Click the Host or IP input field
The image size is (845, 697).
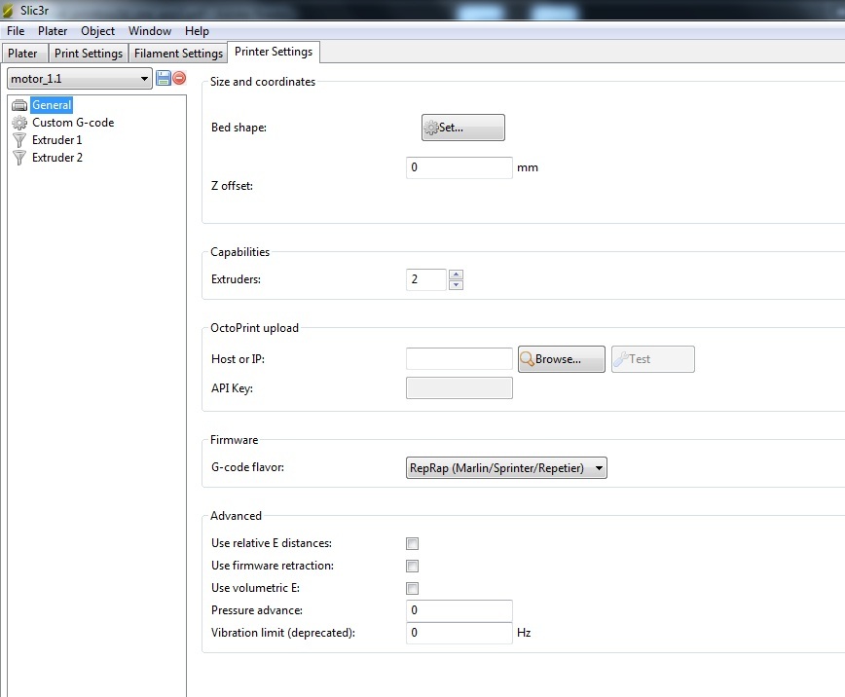point(459,359)
